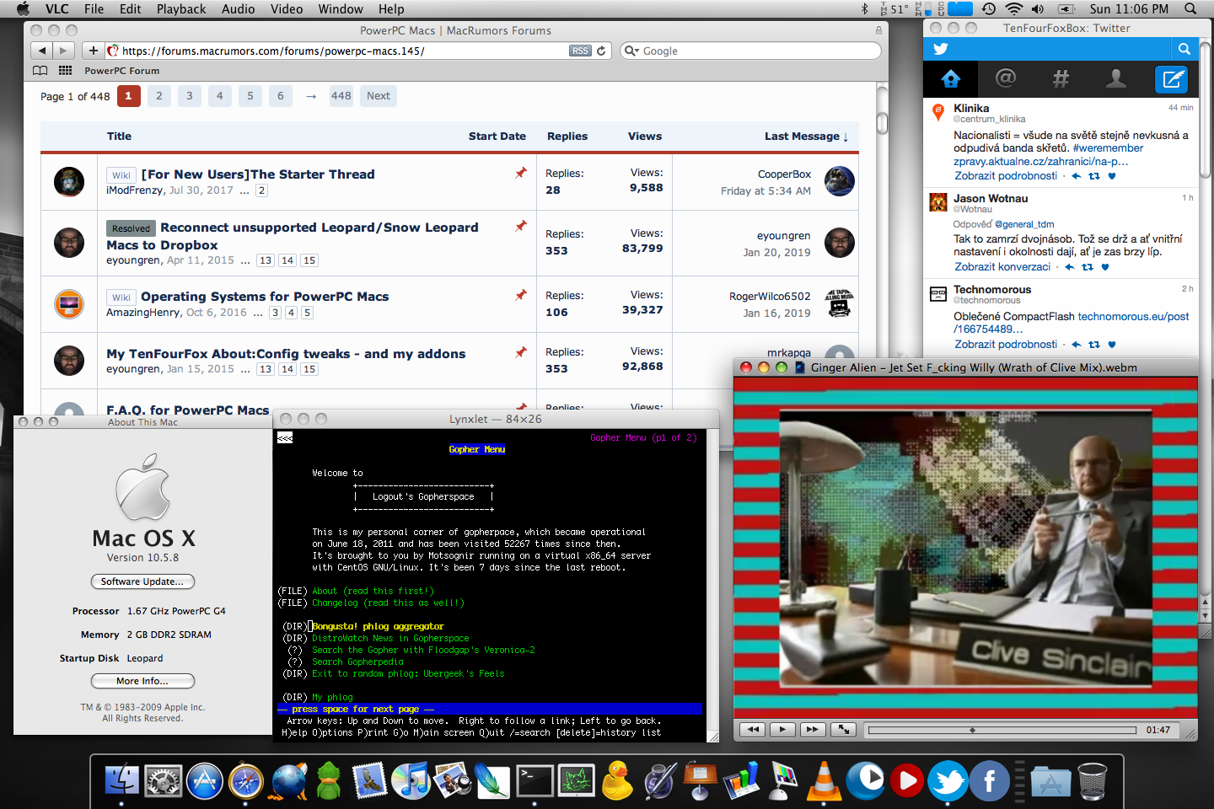Open VLC from the Dock

(x=824, y=780)
